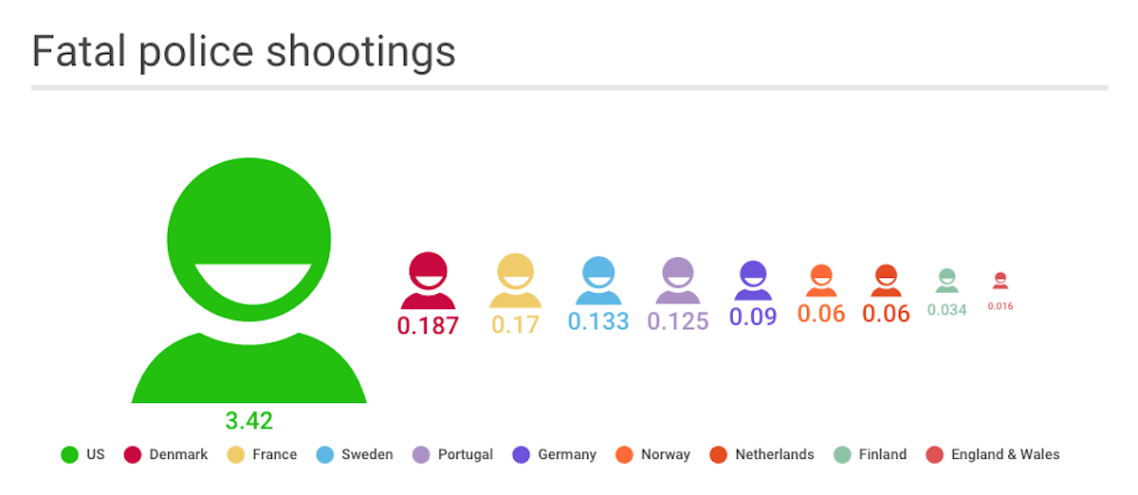Image resolution: width=1138 pixels, height=495 pixels.
Task: Click the Germany legend label
Action: pos(566,455)
